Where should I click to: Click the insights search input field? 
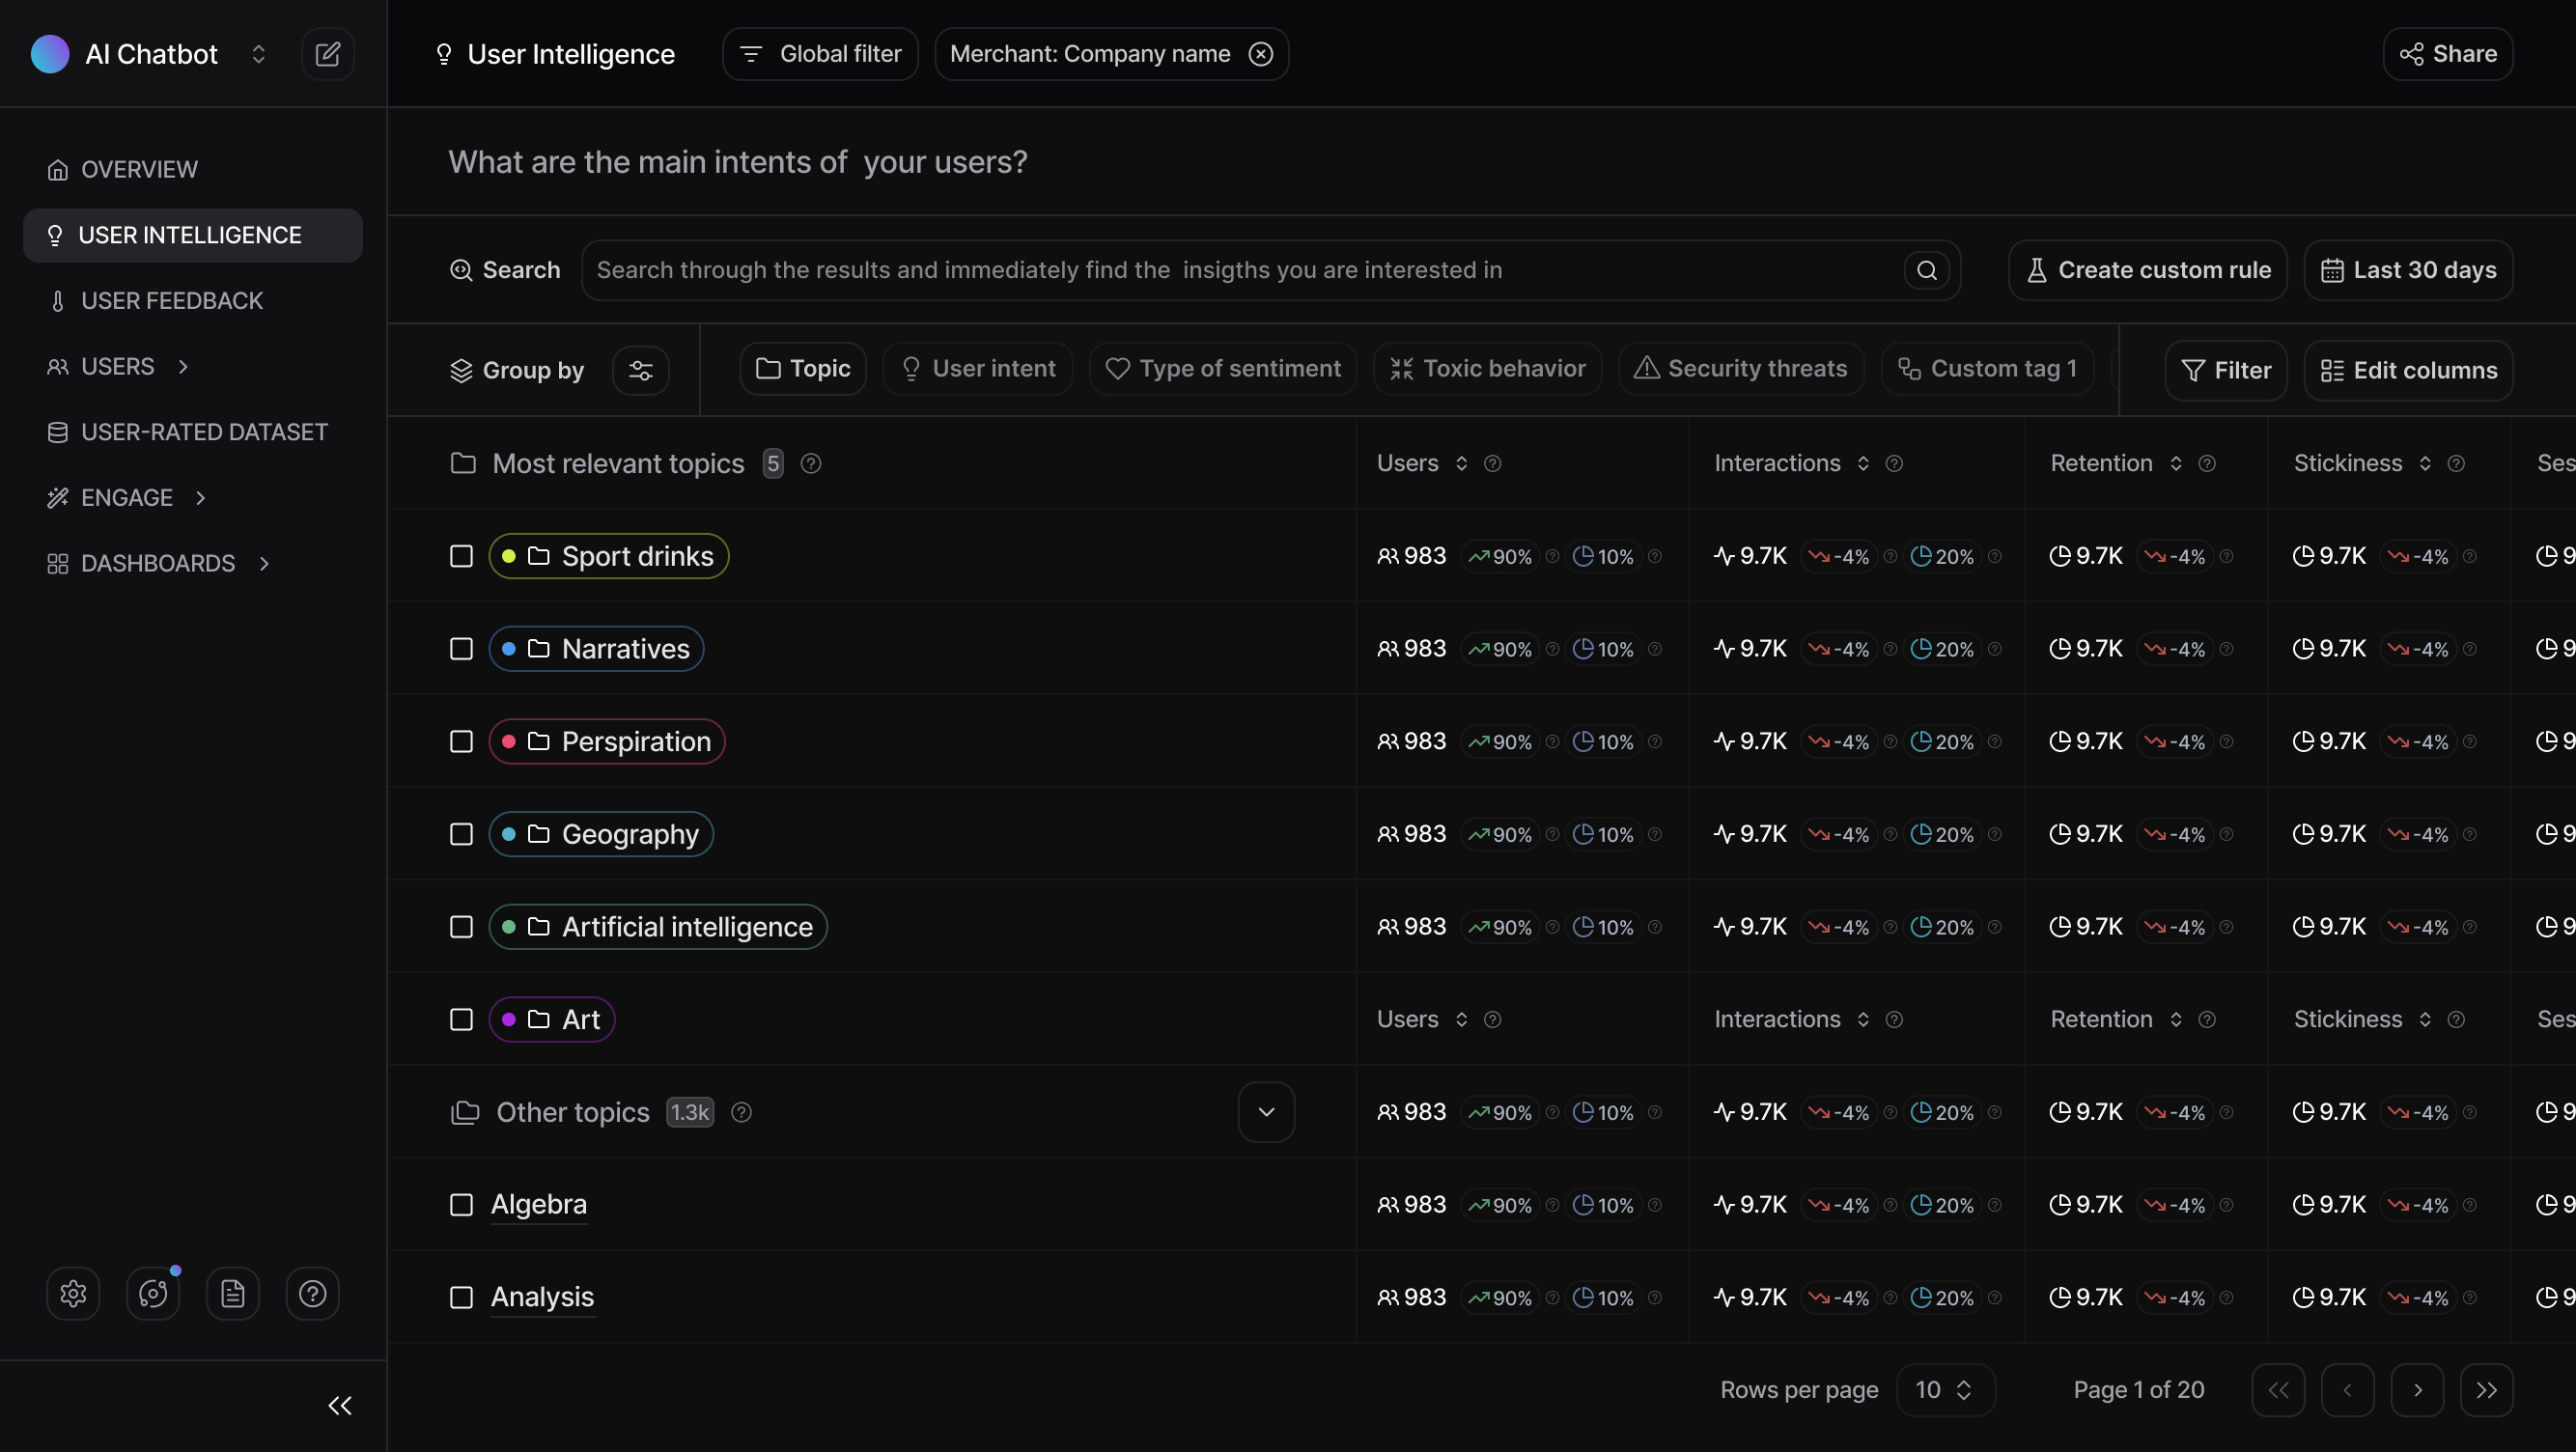pyautogui.click(x=1240, y=270)
